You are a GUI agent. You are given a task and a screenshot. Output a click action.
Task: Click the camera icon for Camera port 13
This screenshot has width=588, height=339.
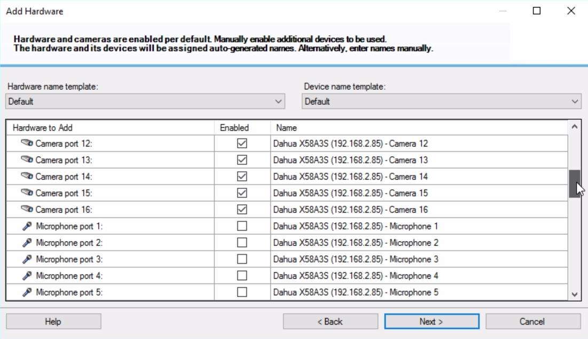pyautogui.click(x=27, y=160)
